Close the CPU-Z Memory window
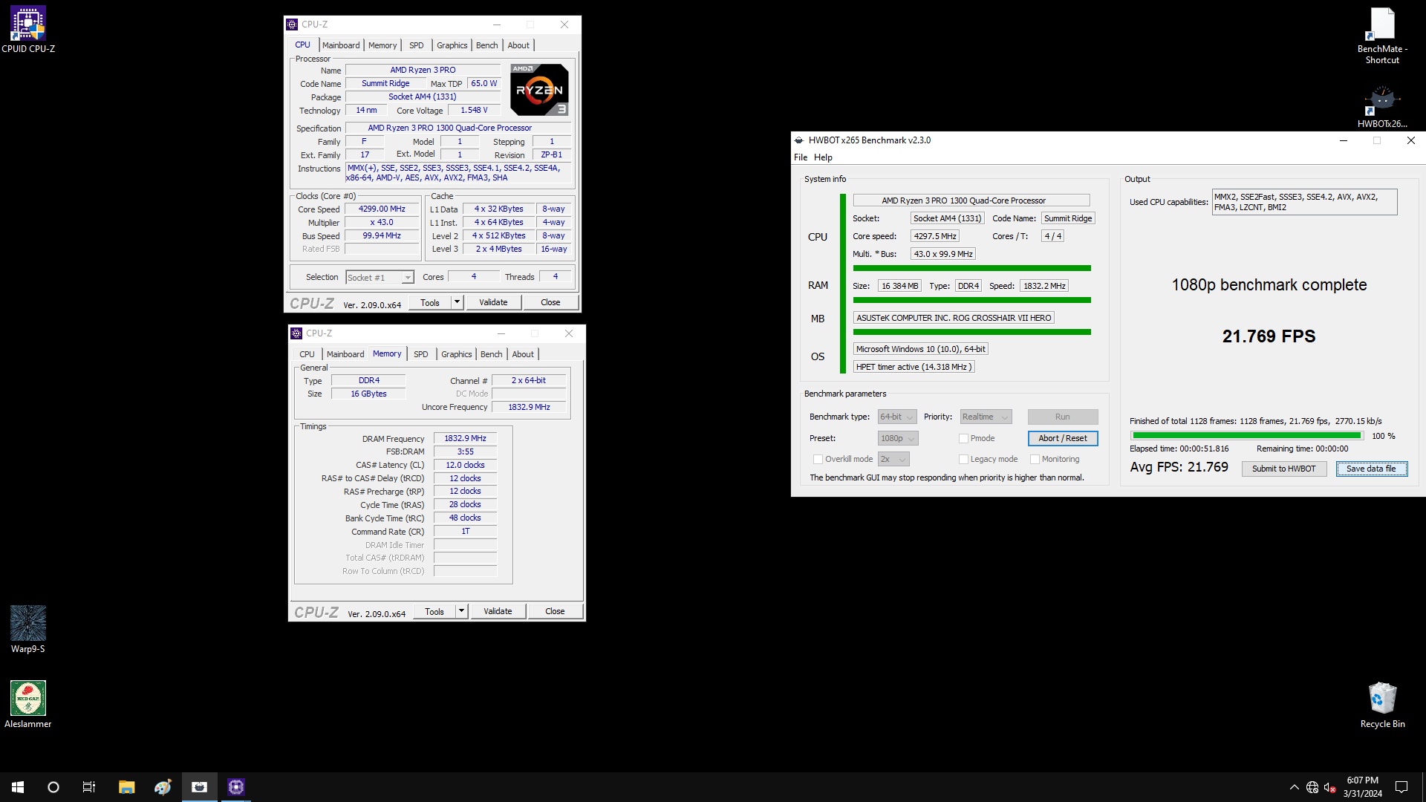This screenshot has height=802, width=1426. click(x=569, y=333)
